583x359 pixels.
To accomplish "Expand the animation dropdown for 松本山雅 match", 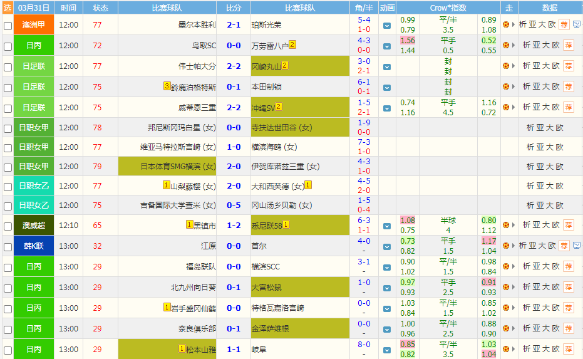I will 387,350.
